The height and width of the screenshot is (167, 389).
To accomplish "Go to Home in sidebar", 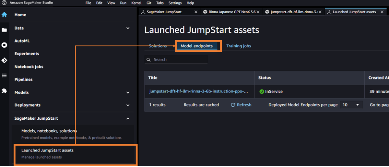I will pyautogui.click(x=21, y=15).
